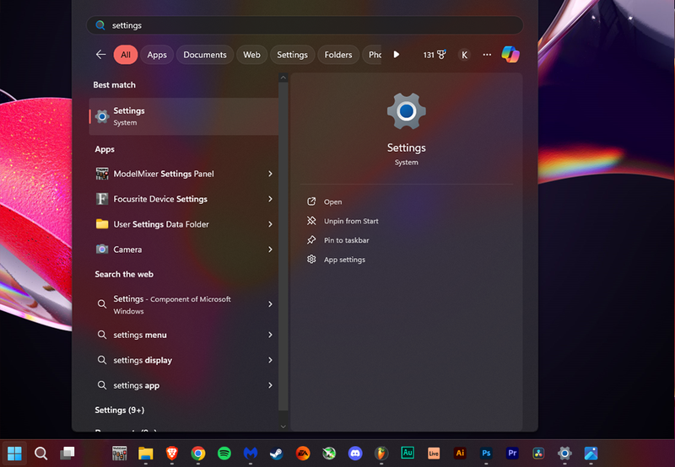Viewport: 675px width, 467px height.
Task: Open Photoshop from taskbar
Action: (486, 453)
